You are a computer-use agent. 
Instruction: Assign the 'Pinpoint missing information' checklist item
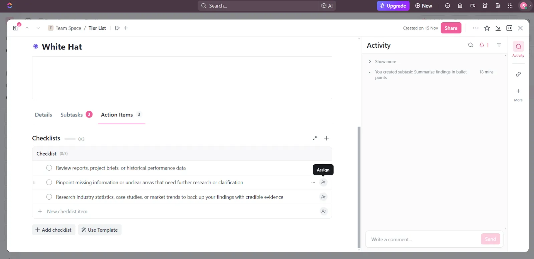coord(323,182)
